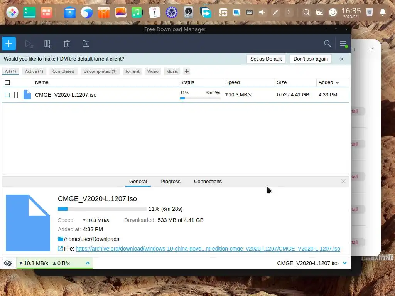Open the downloads folder icon next to /home/user/Downloads
This screenshot has width=395, height=296.
point(61,239)
